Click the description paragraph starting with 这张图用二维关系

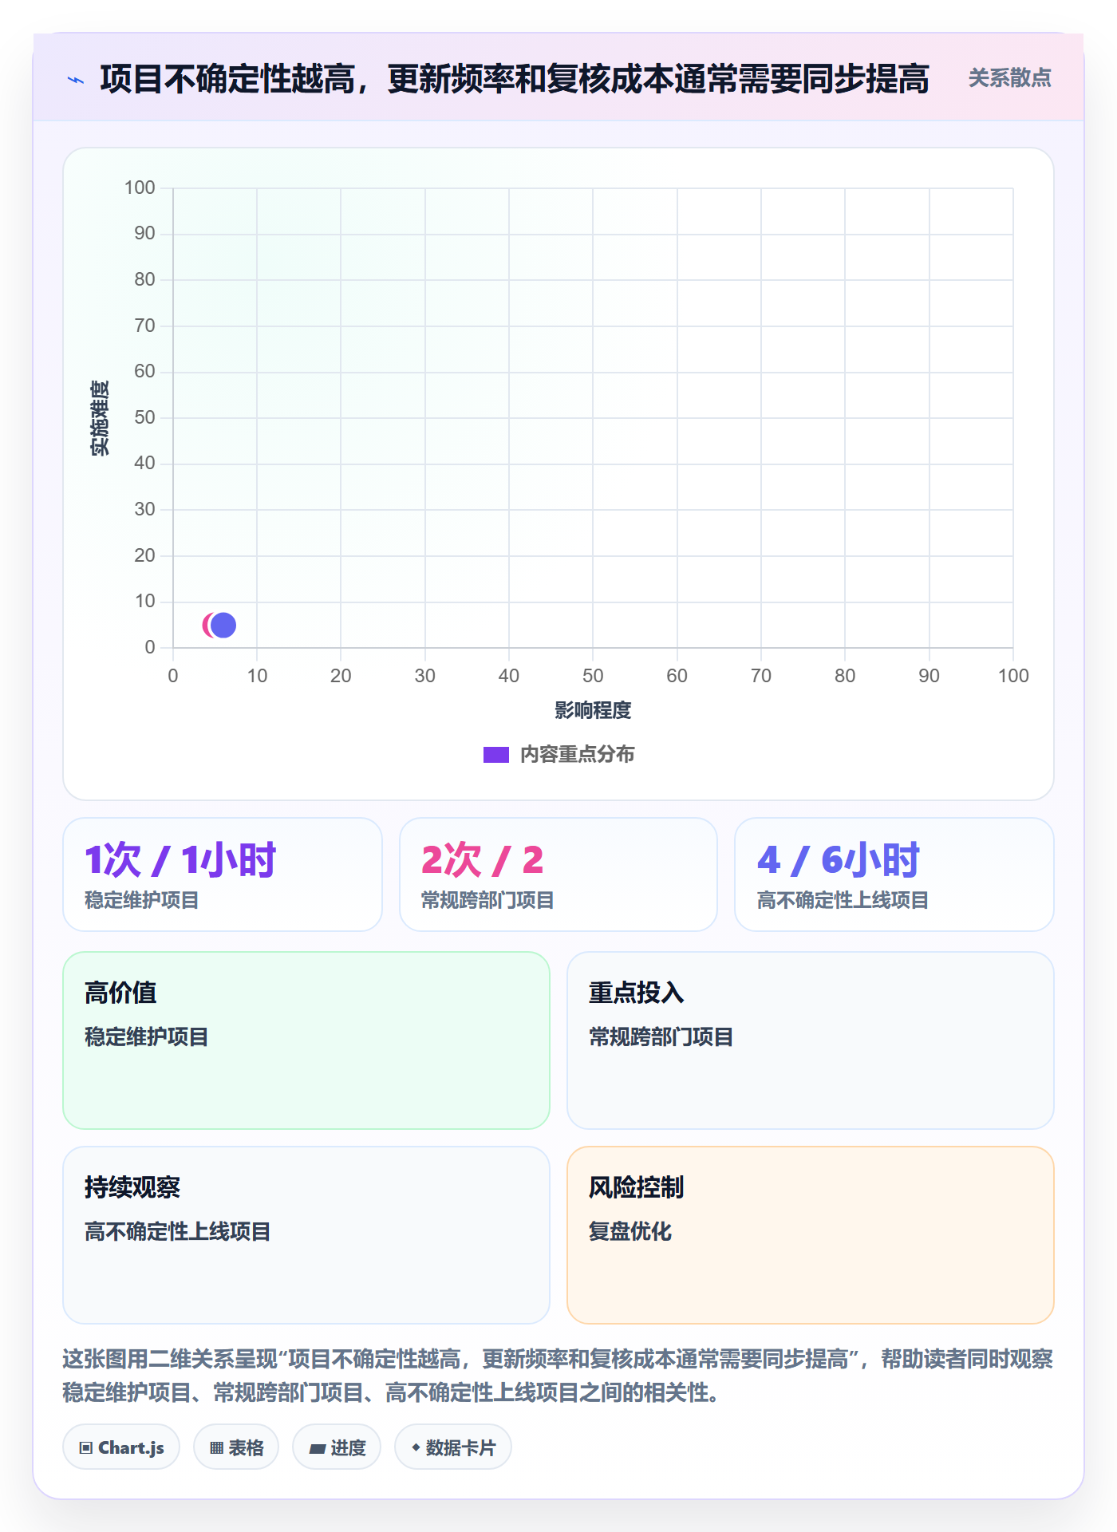coord(558,1376)
